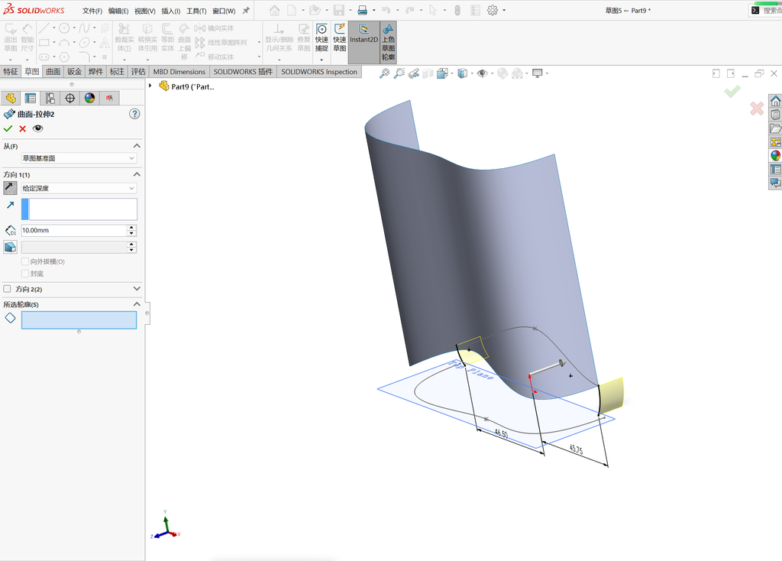Screen dimensions: 782x561
Task: Click the 所选轮廓 selection box
Action: click(x=79, y=320)
